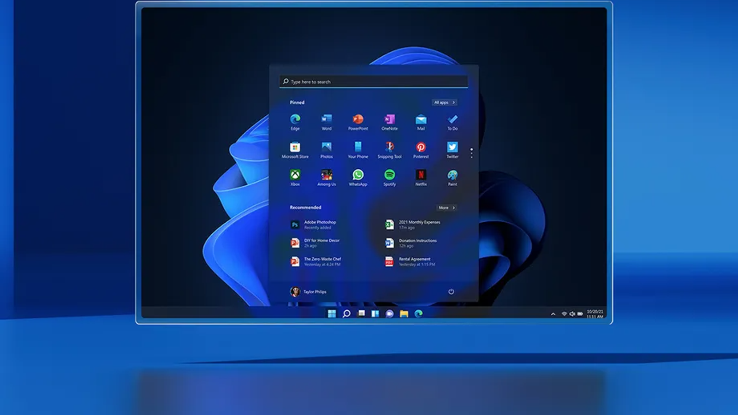Viewport: 738px width, 415px height.
Task: Launch Edge from the taskbar
Action: (x=418, y=314)
